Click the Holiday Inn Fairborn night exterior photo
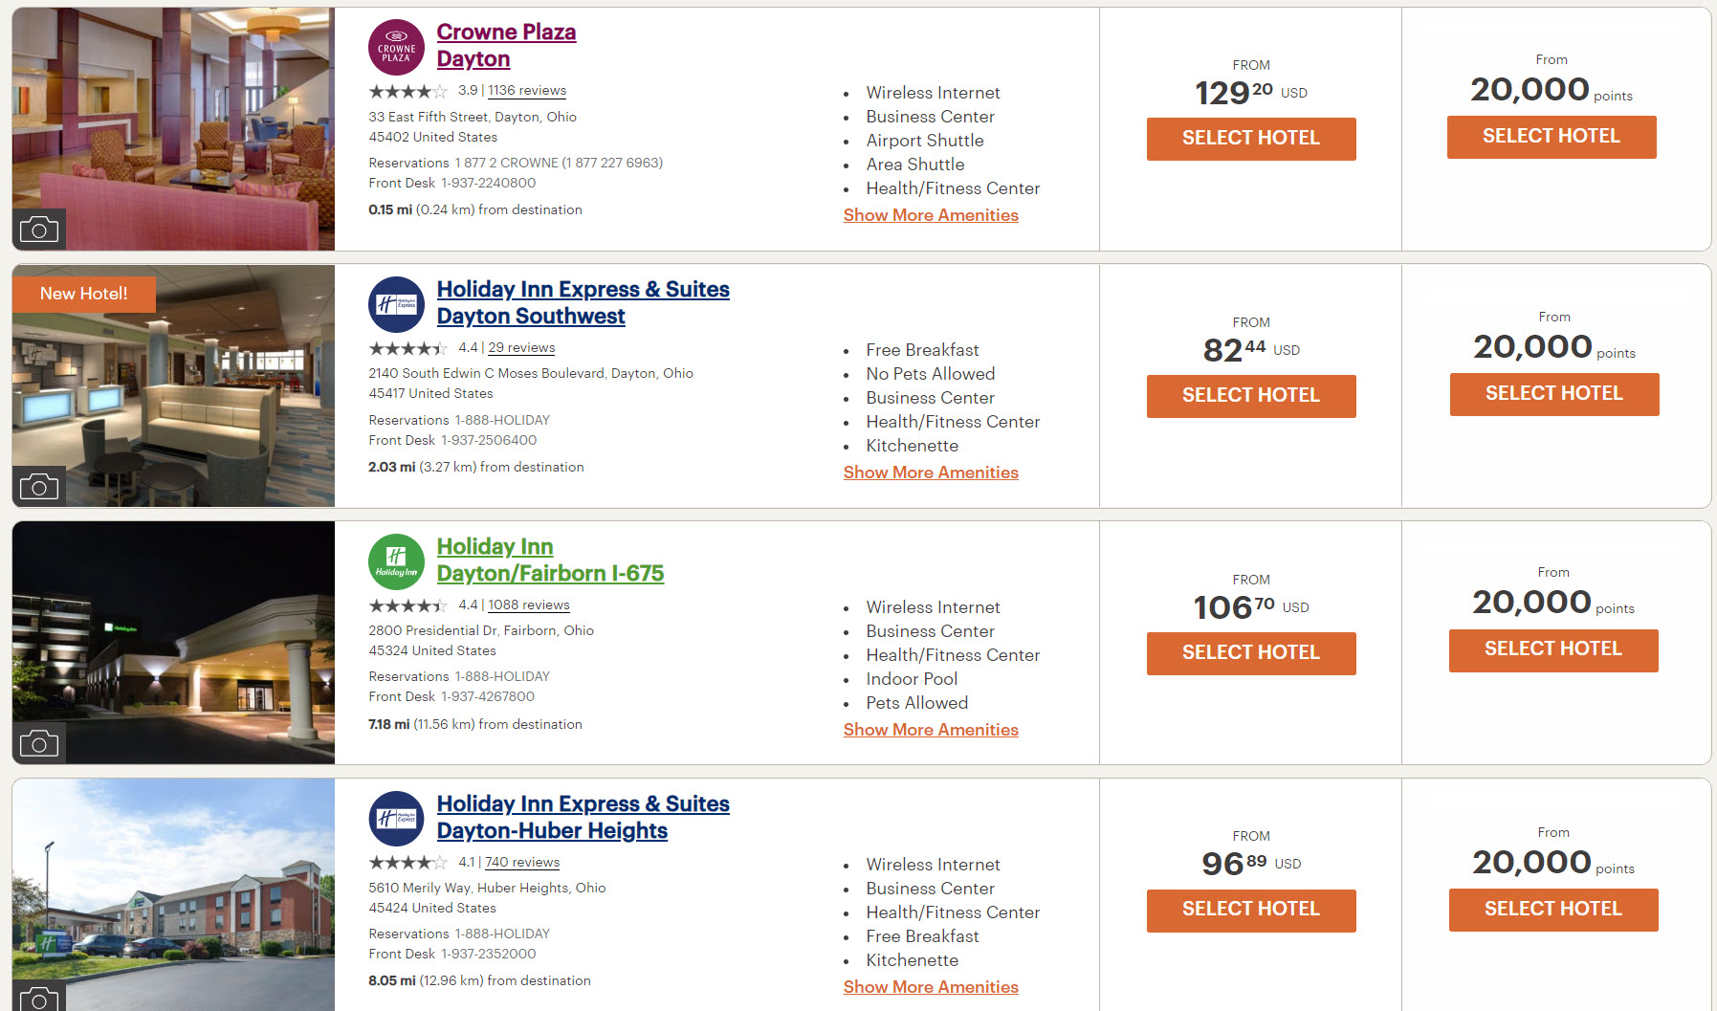 click(173, 642)
